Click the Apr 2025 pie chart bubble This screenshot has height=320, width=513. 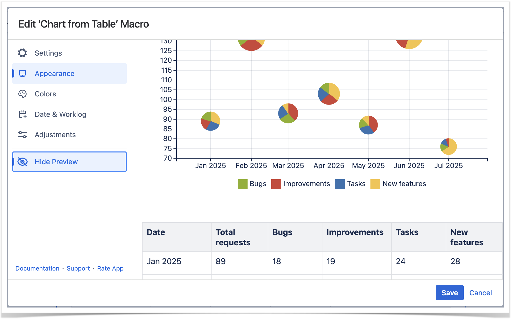[x=329, y=94]
